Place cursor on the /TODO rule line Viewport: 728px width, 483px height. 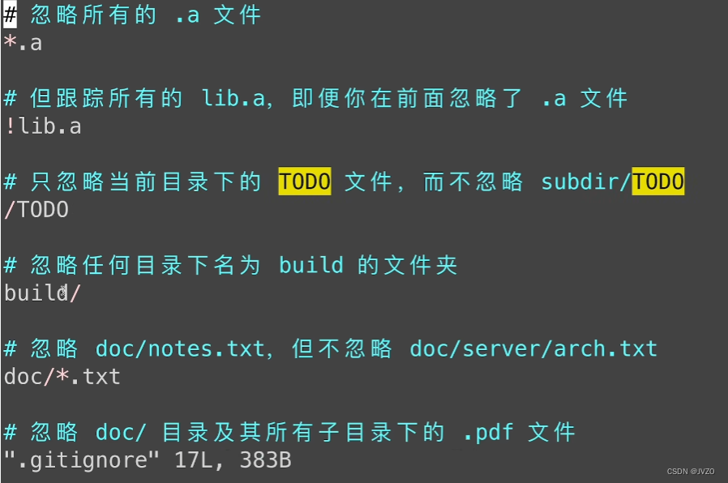click(x=36, y=210)
